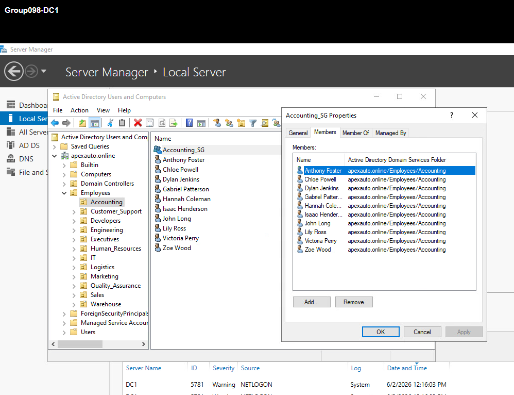Click the Paste clipboard icon
Viewport: 514px width, 395px height.
(122, 123)
